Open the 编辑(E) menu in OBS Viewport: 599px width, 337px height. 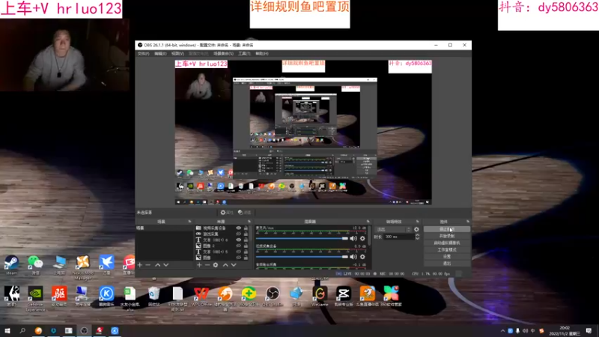coord(160,53)
